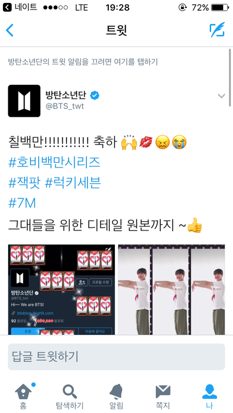This screenshot has width=233, height=413.
Task: Open the 쪽지 envelope messages tab
Action: [x=163, y=396]
